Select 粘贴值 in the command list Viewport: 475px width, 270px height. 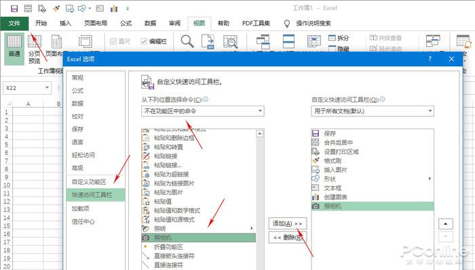pos(199,202)
